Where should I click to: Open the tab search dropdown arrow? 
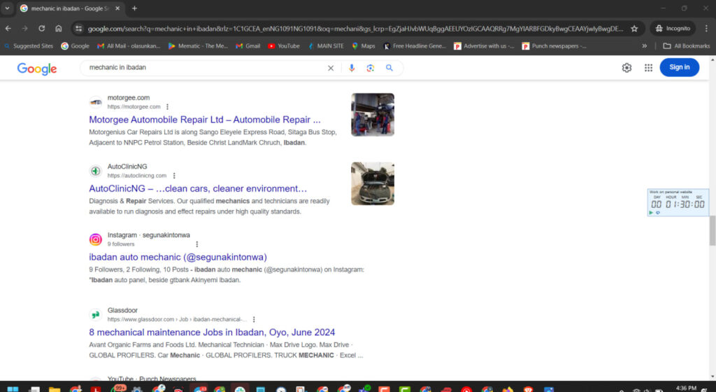[7, 8]
